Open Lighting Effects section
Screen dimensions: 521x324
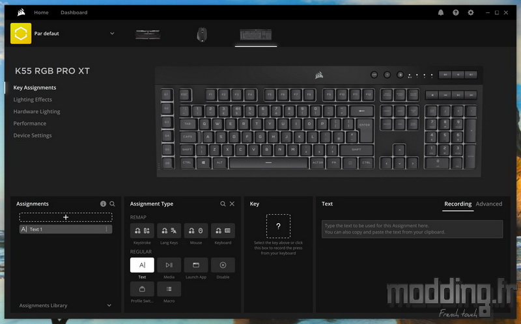coord(33,100)
